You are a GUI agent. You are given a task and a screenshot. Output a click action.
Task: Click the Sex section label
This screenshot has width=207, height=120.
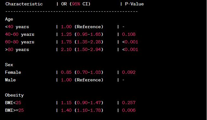9,65
